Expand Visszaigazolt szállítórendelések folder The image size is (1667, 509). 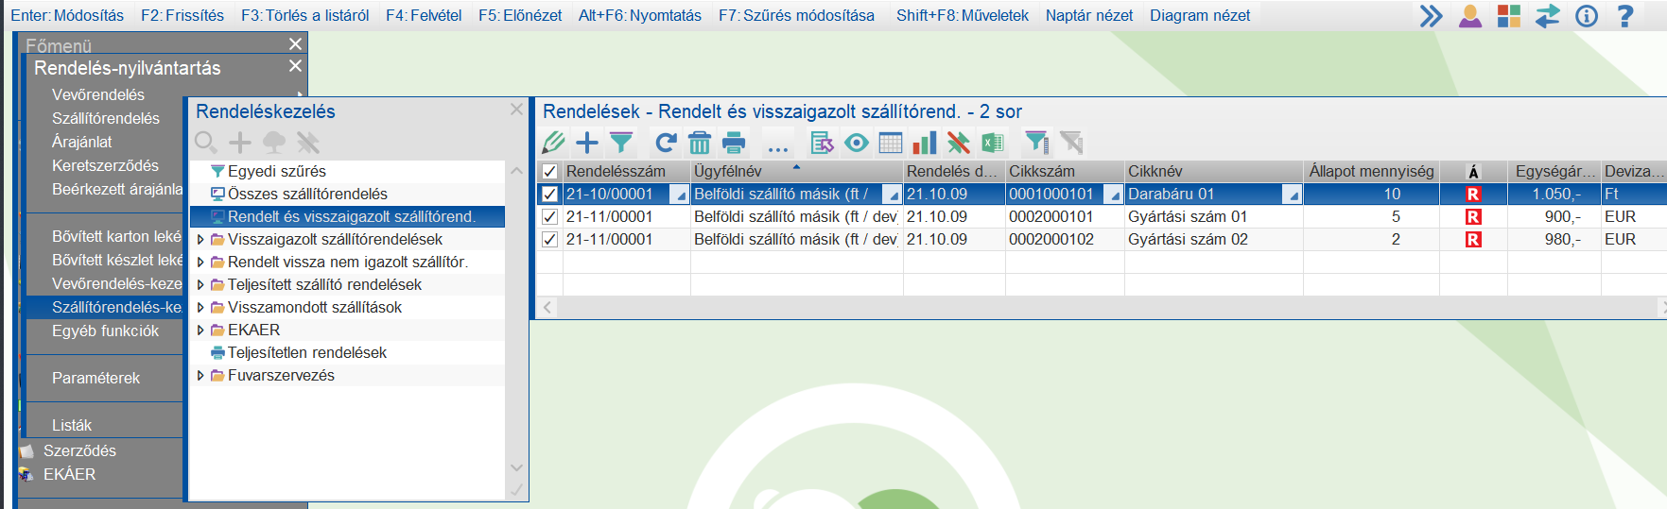point(200,240)
